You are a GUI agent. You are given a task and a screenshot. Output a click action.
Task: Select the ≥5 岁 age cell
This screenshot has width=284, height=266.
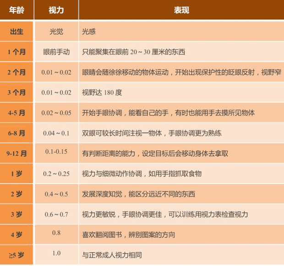(16, 255)
